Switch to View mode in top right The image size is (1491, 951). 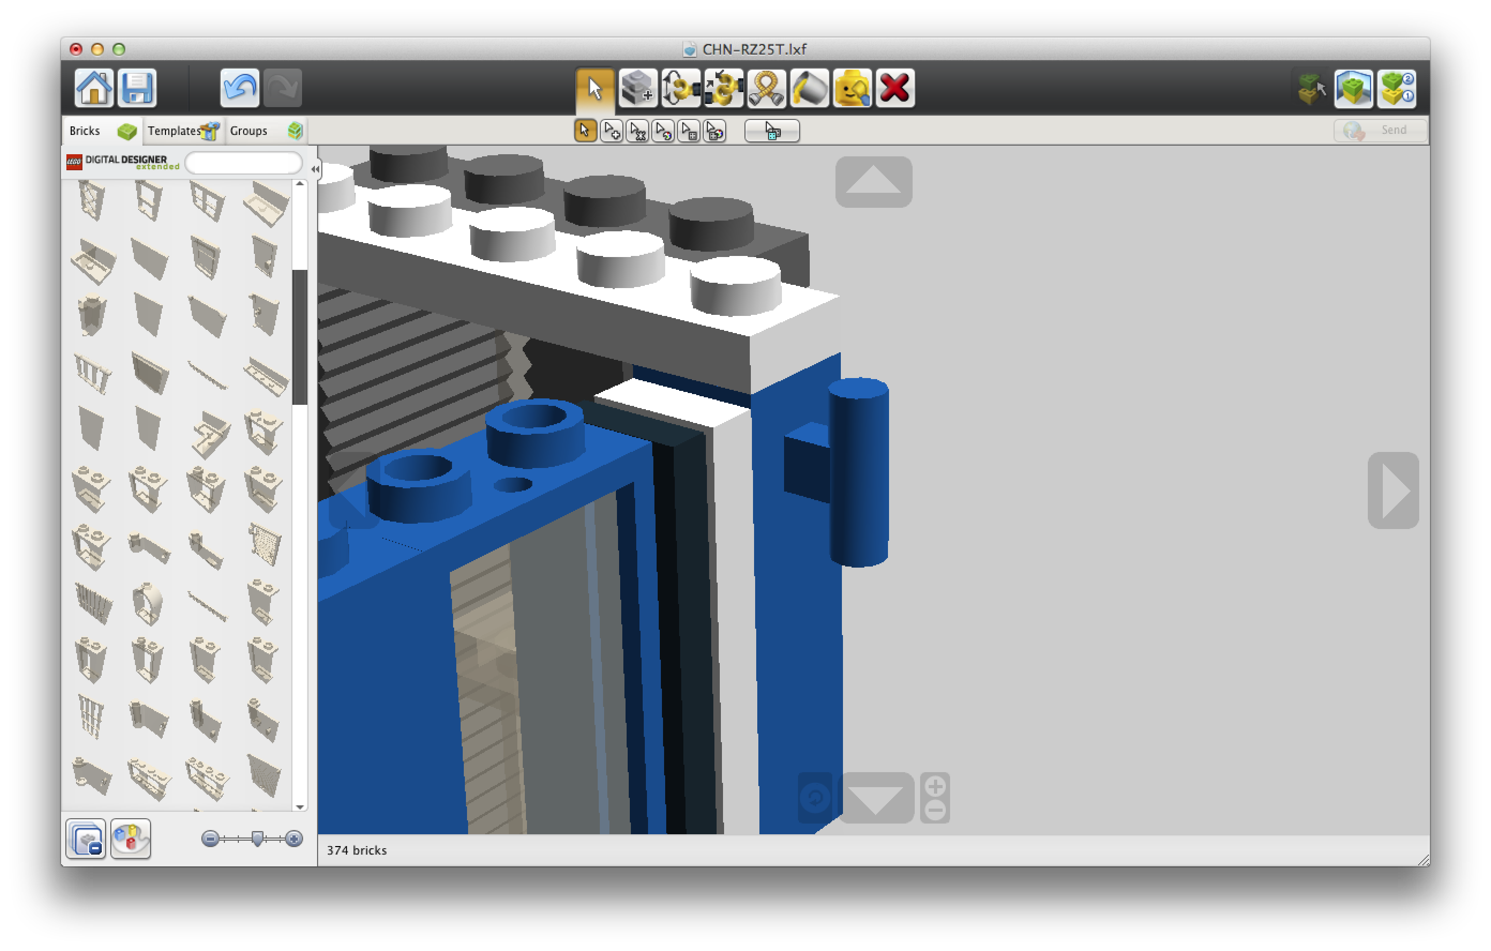point(1353,88)
